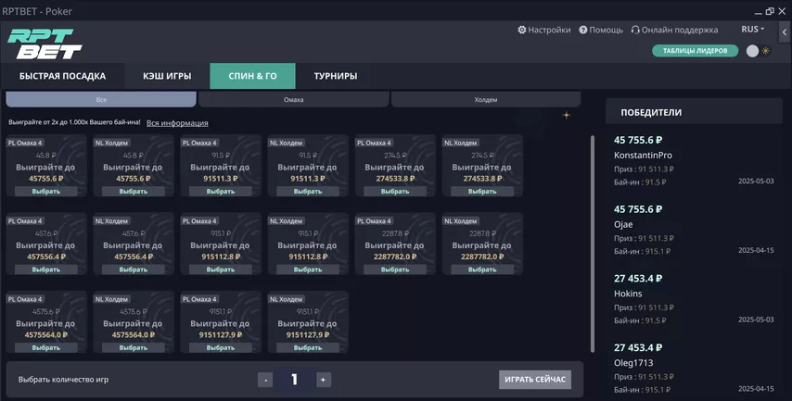Choose the PL Омаха 4 game with 91.5 ₽ buy-in

click(x=221, y=192)
